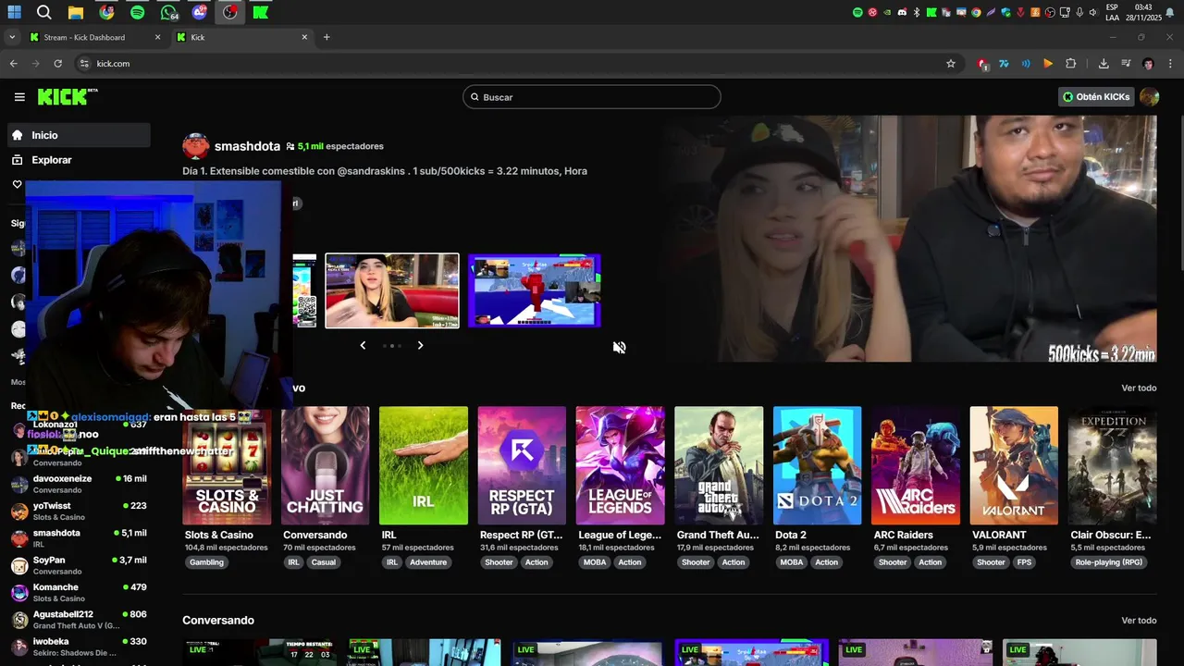Unmute the featured stream speaker icon
The image size is (1184, 666).
click(620, 348)
